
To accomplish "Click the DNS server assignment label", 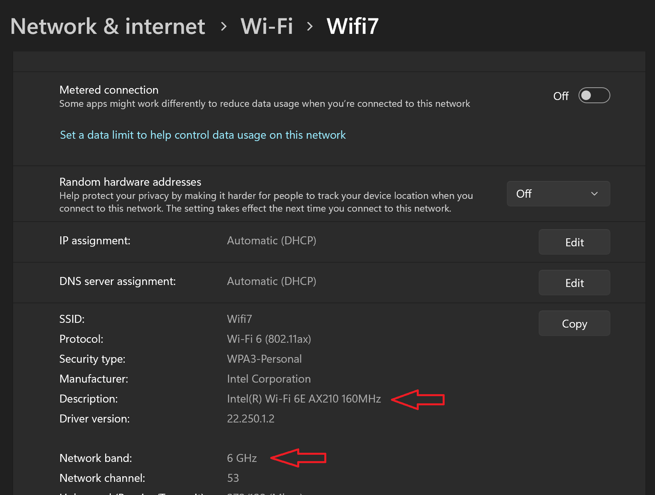I will click(118, 281).
